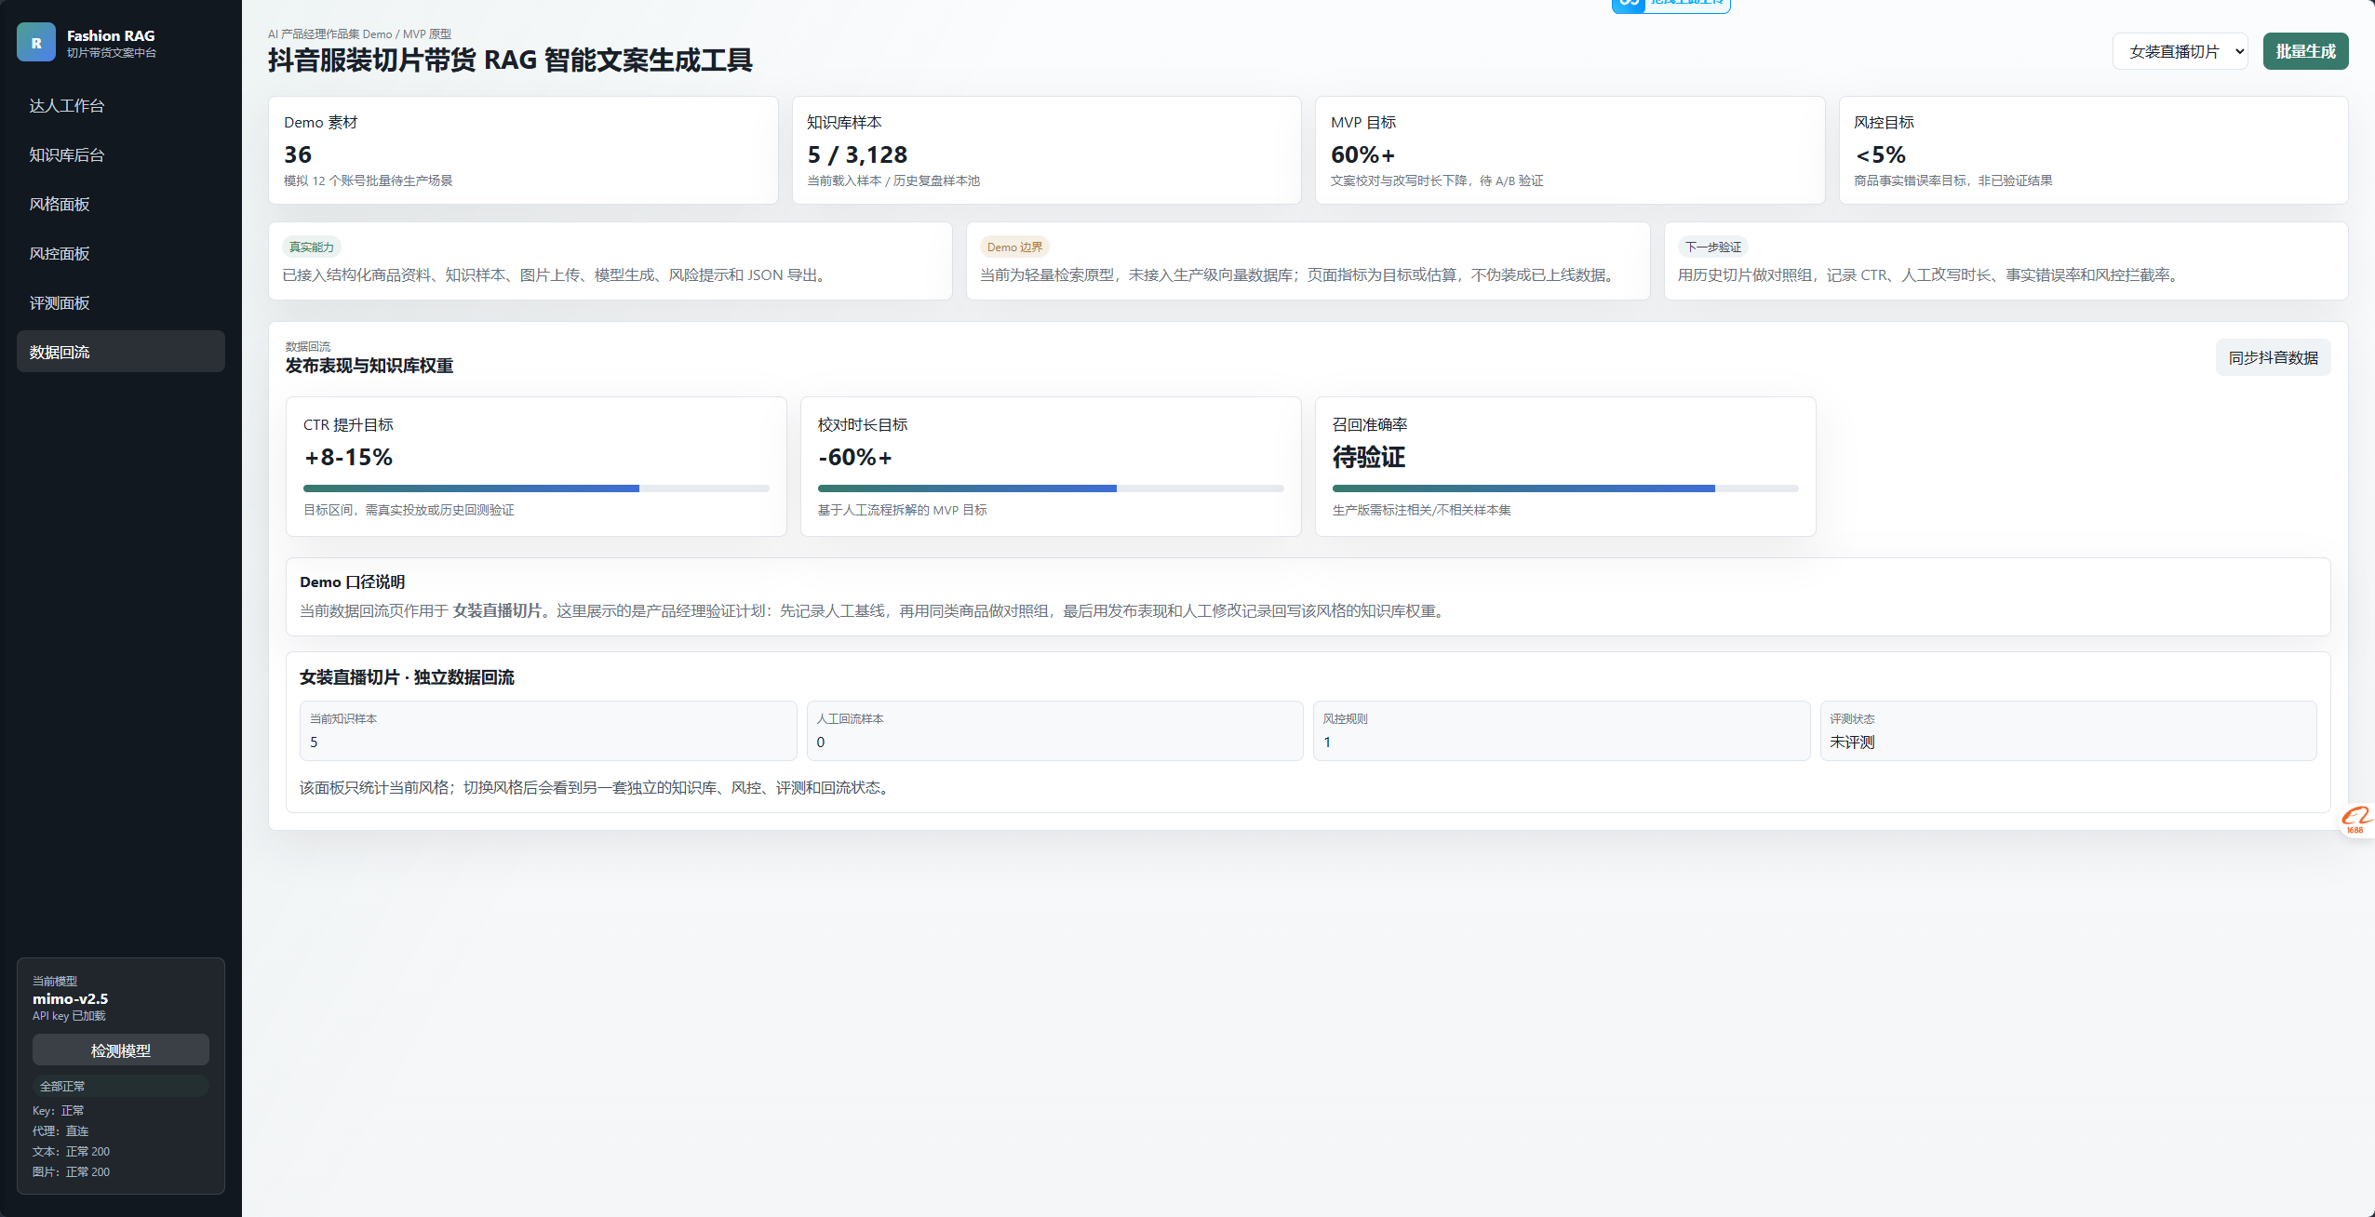Viewport: 2375px width, 1217px height.
Task: Click the -60%+ 校对时长 value
Action: [x=855, y=457]
